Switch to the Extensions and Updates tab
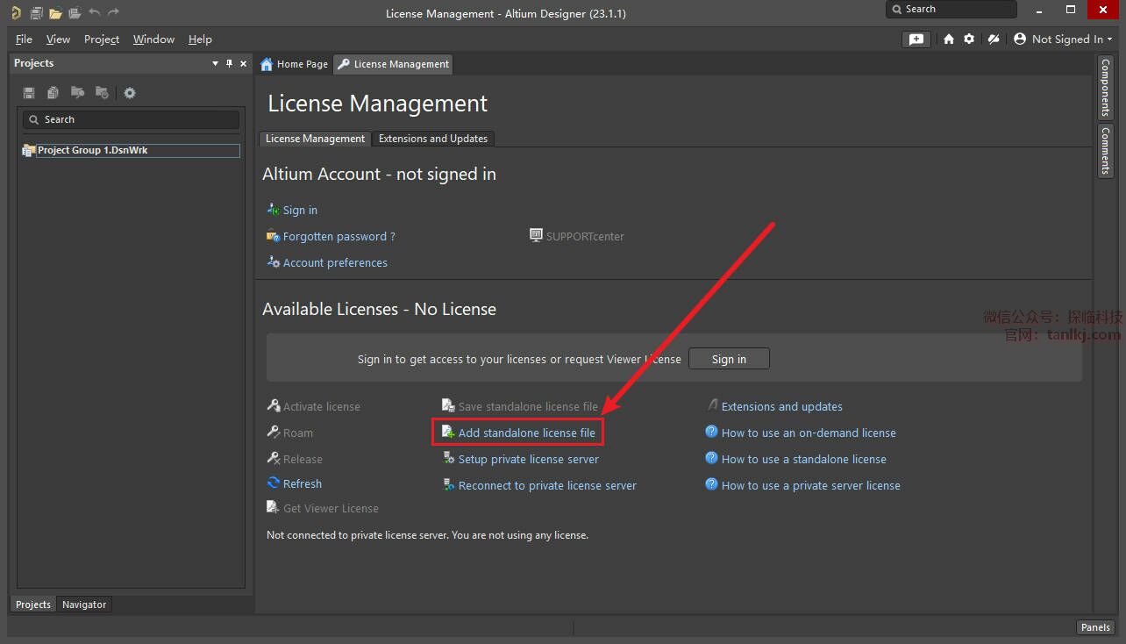 (x=433, y=139)
